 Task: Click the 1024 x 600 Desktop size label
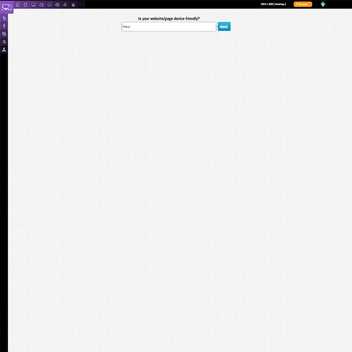click(x=273, y=4)
